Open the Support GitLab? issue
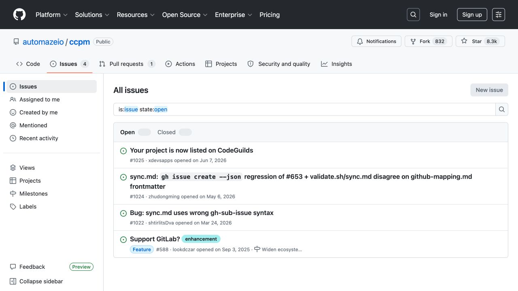Viewport: 518px width, 291px height. point(155,239)
